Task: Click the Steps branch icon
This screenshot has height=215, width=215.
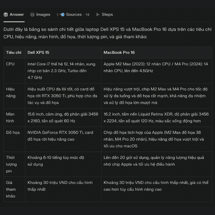Action: point(98,14)
